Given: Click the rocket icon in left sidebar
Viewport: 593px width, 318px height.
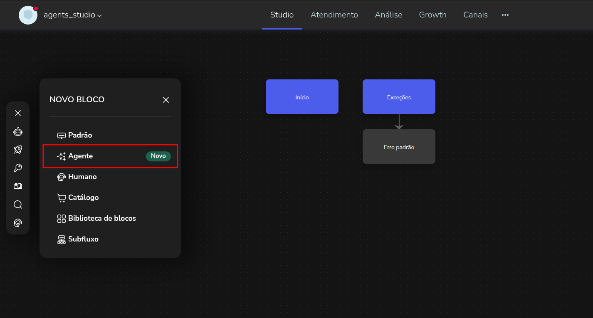Looking at the screenshot, I should [18, 150].
